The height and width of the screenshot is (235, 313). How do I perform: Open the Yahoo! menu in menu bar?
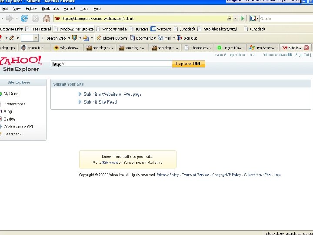click(x=70, y=9)
